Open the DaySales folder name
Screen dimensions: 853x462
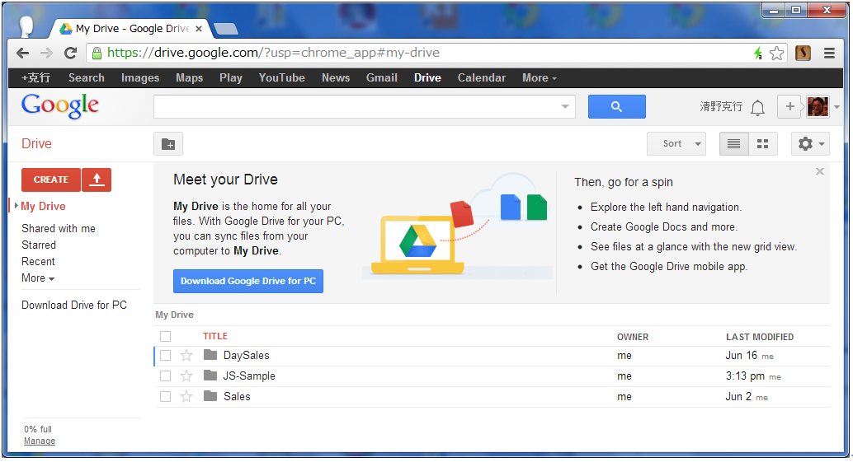coord(247,356)
